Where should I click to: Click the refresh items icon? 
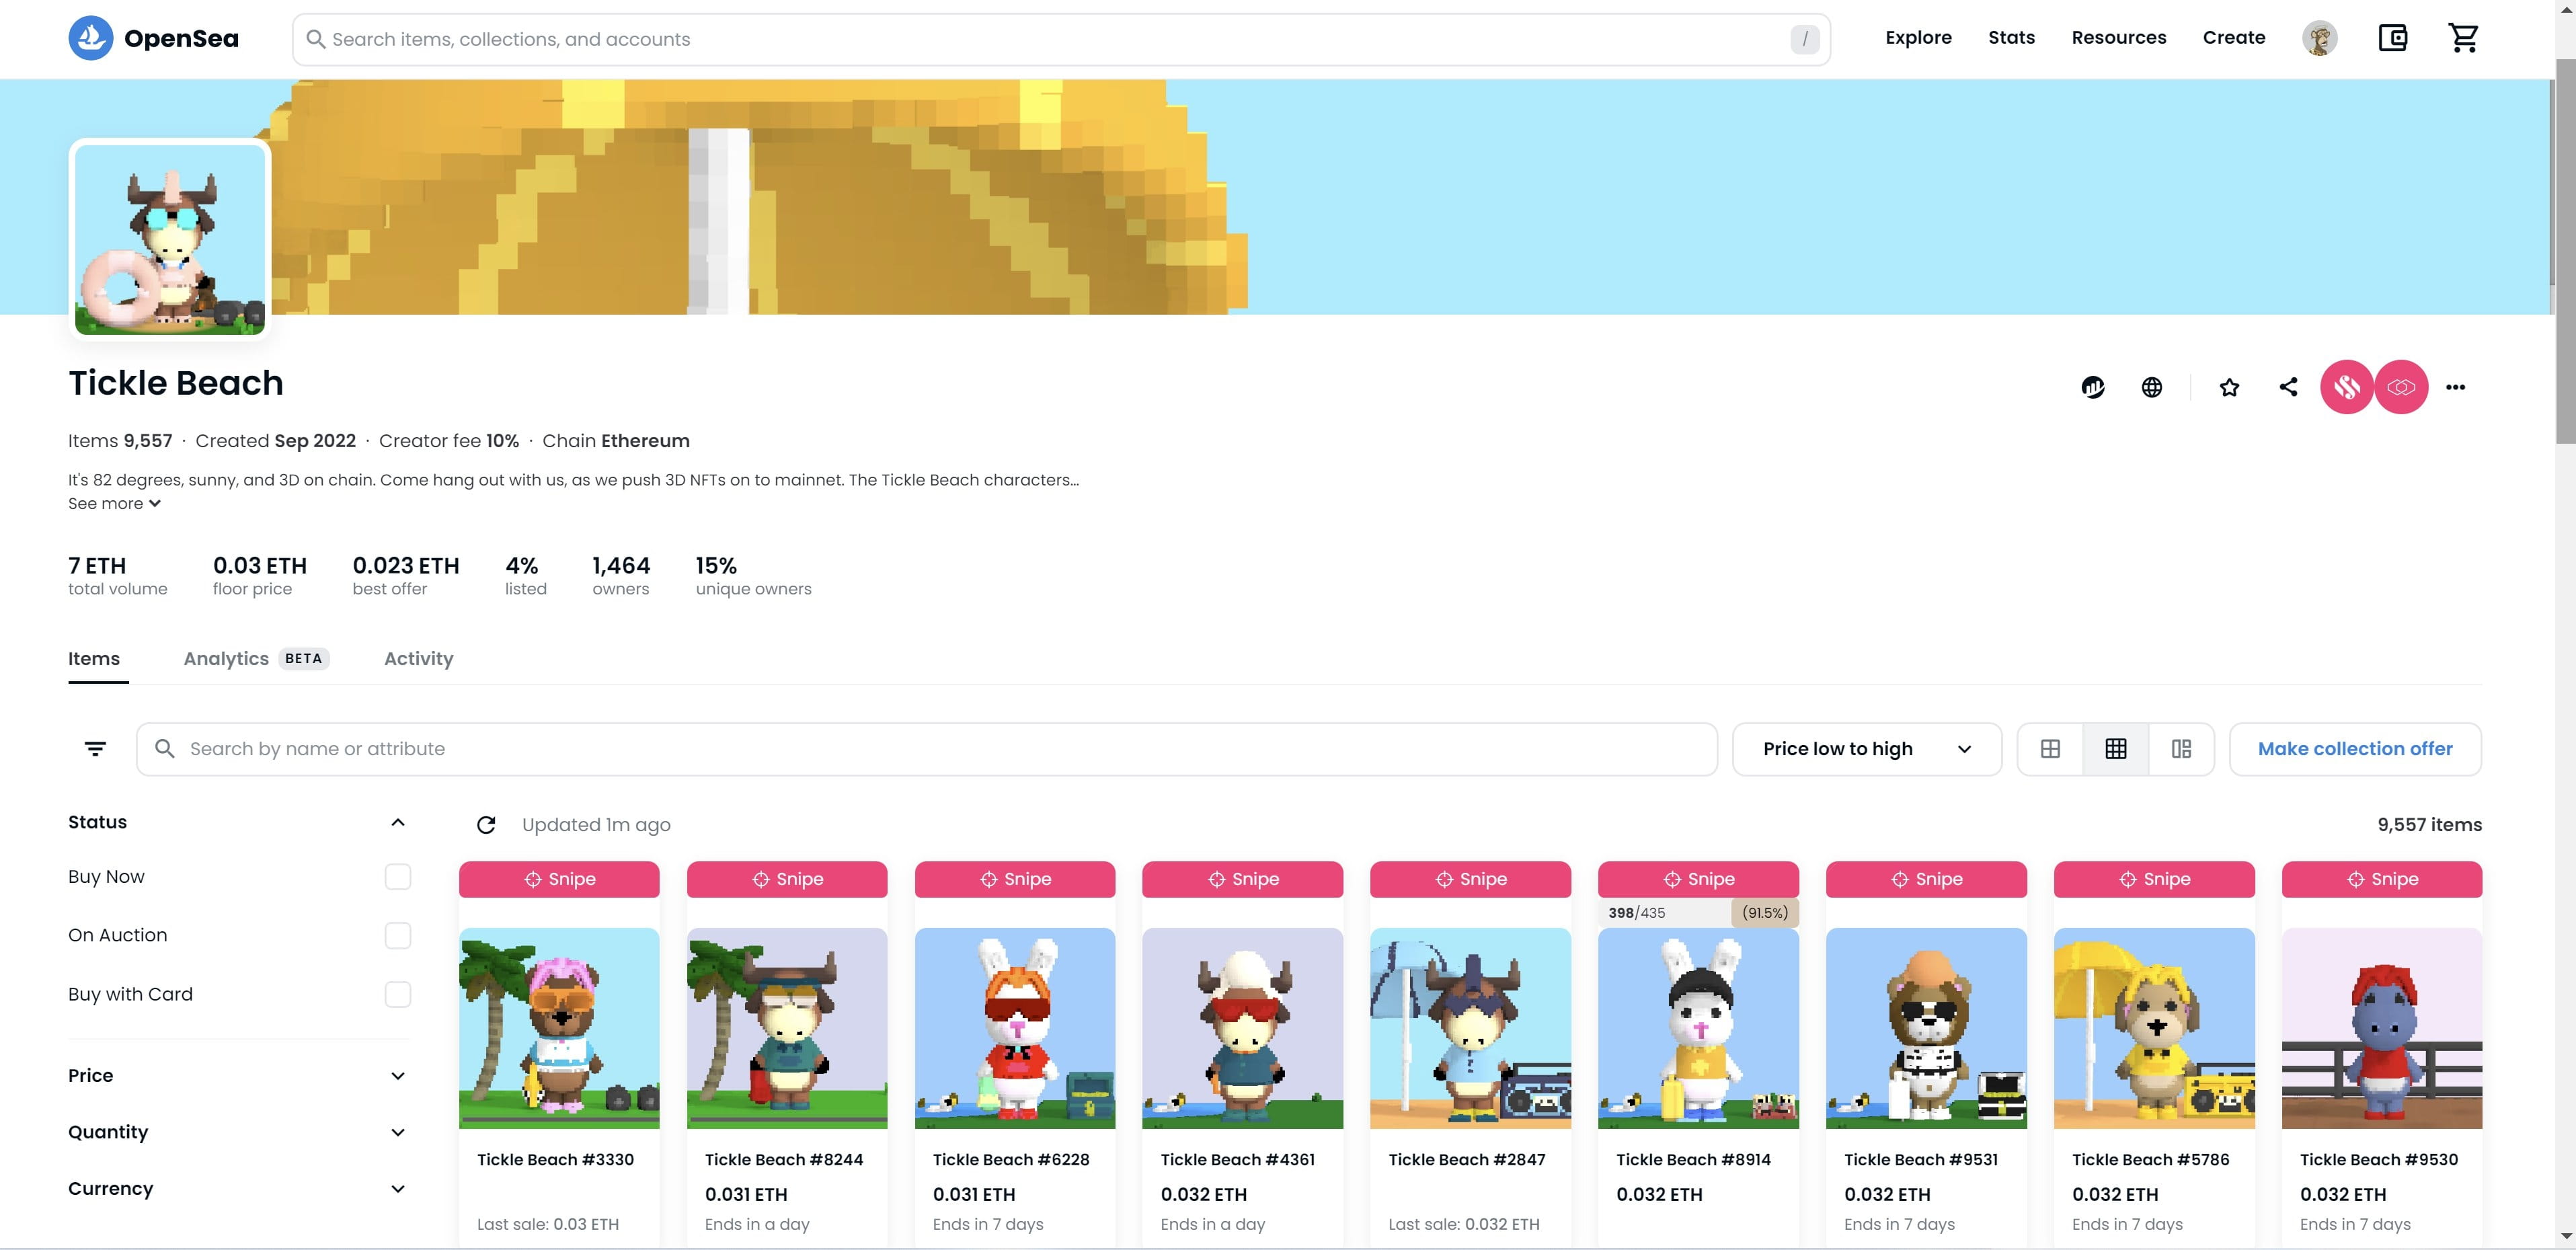click(x=486, y=825)
